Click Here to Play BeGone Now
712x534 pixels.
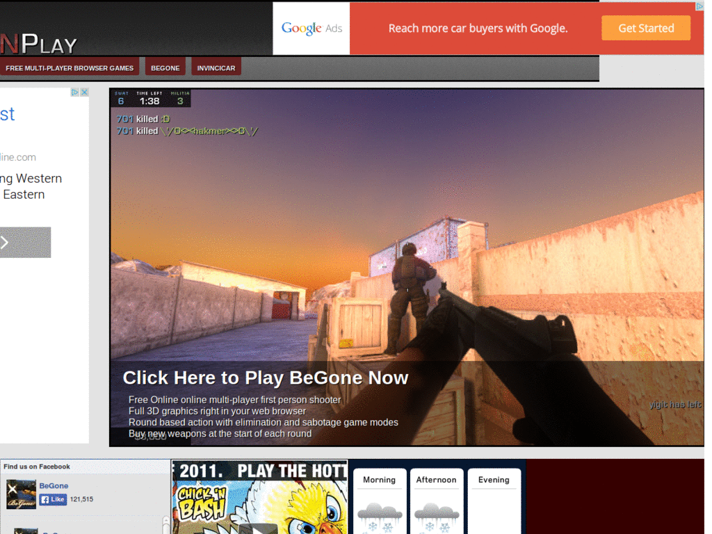266,378
